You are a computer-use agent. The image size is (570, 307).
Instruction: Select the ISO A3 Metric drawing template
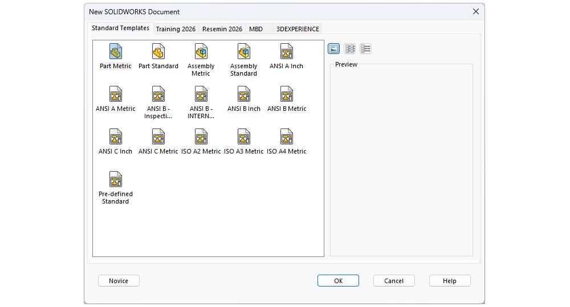(x=244, y=137)
